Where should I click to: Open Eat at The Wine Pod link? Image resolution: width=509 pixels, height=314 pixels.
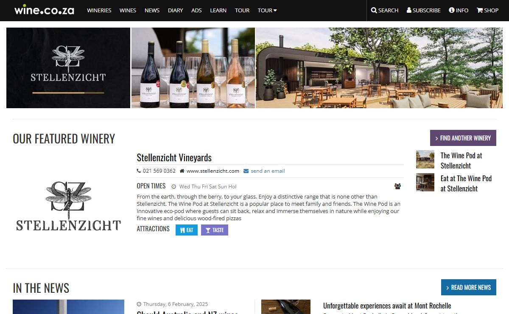coord(466,183)
